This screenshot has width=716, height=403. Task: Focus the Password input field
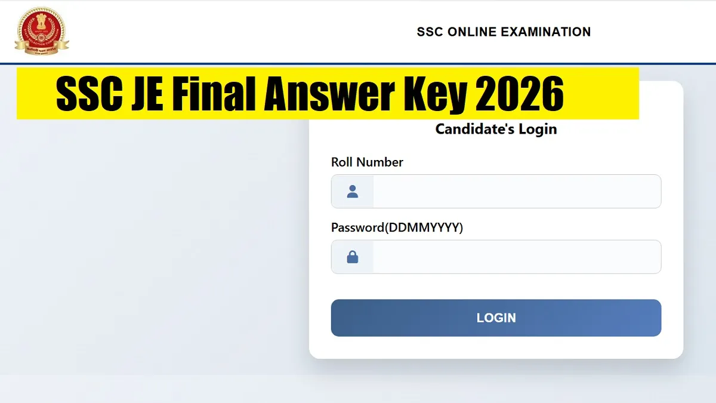pos(516,257)
